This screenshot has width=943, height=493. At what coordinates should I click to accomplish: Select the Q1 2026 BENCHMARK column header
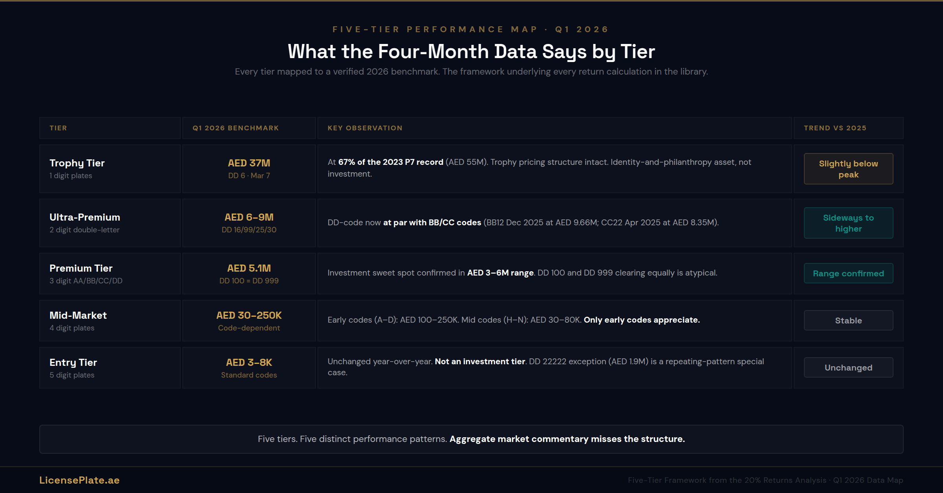[x=235, y=128]
